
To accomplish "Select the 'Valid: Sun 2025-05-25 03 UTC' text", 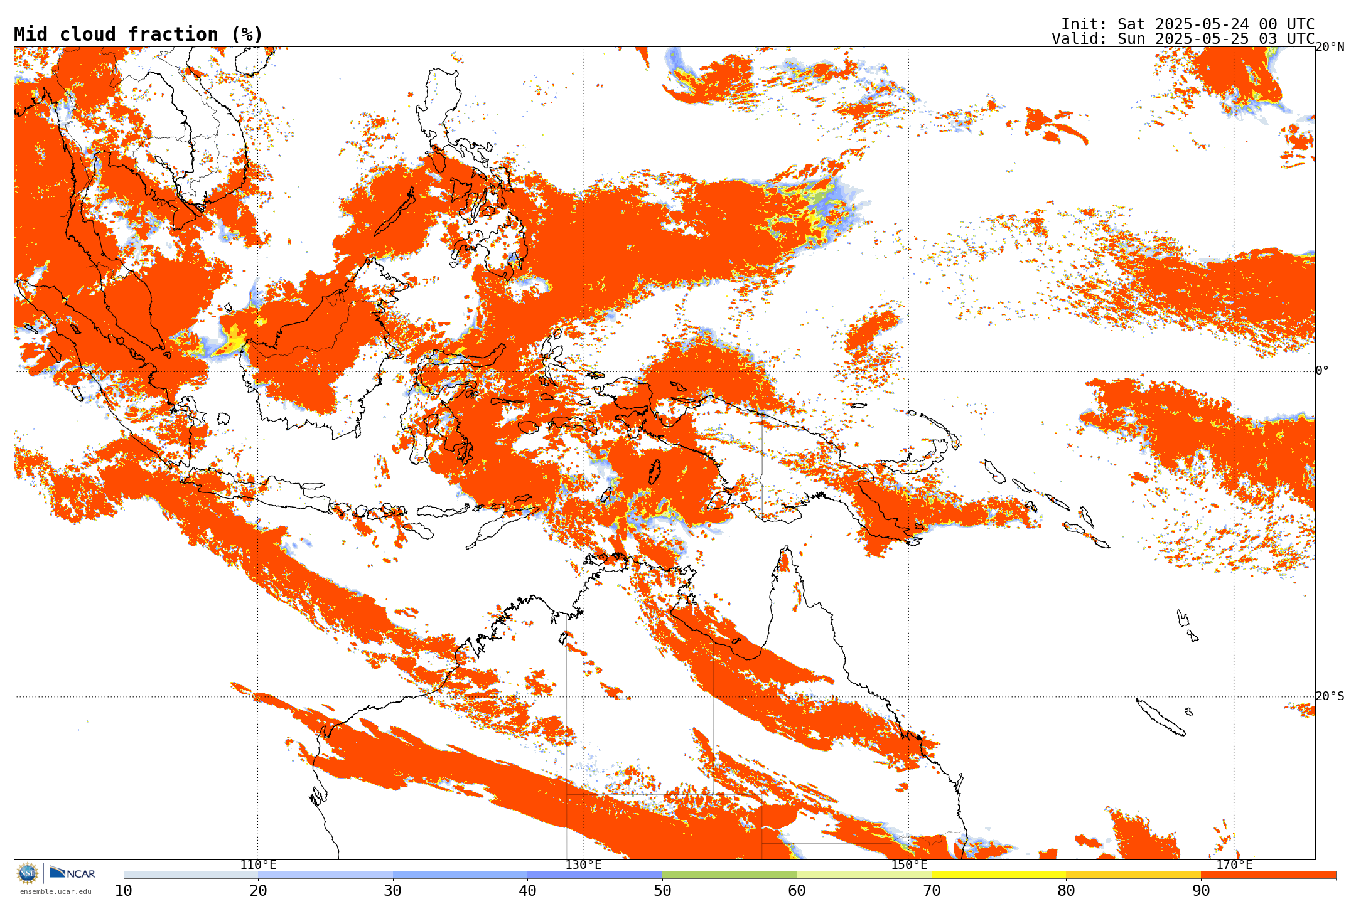I will point(1183,39).
